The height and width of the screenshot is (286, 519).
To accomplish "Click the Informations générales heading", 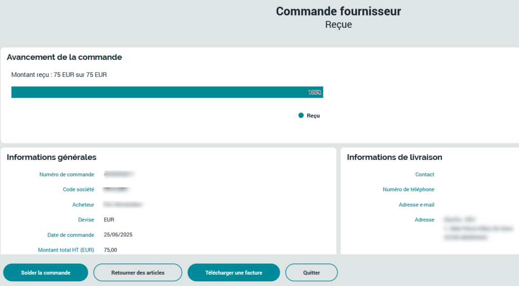I will pyautogui.click(x=52, y=157).
